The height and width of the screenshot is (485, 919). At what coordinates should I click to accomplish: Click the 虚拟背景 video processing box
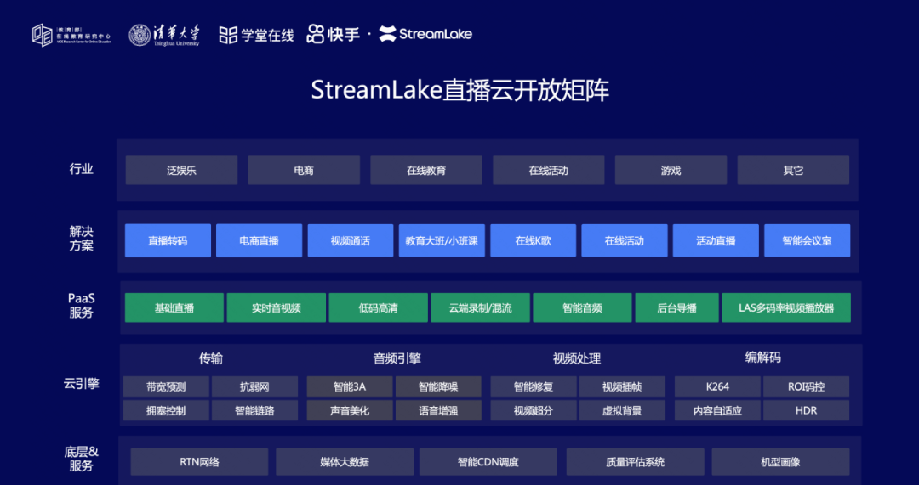(622, 411)
